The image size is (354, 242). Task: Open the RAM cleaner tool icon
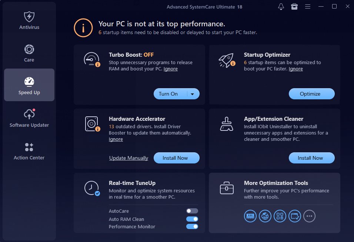click(250, 216)
